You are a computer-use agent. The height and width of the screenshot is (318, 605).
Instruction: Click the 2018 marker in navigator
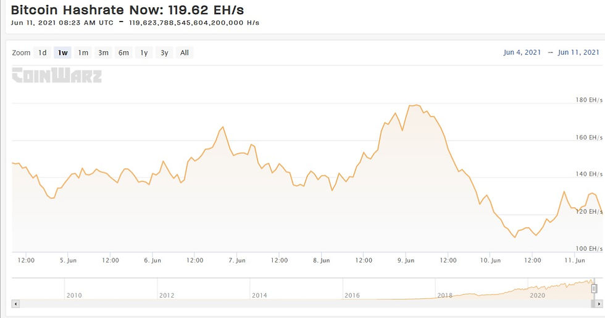tap(444, 295)
